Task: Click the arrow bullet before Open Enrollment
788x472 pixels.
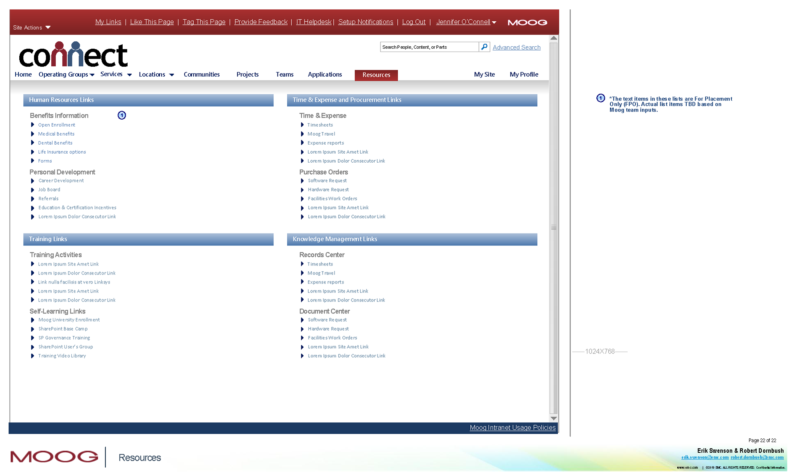Action: point(33,125)
